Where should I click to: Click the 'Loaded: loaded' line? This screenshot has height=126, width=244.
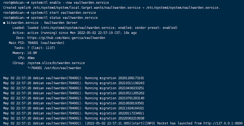click(x=95, y=28)
